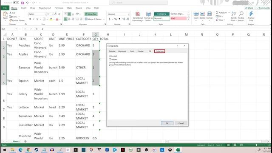The height and width of the screenshot is (153, 272).
Task: Toggle Wrap Text in Alignment group
Action: [91, 14]
